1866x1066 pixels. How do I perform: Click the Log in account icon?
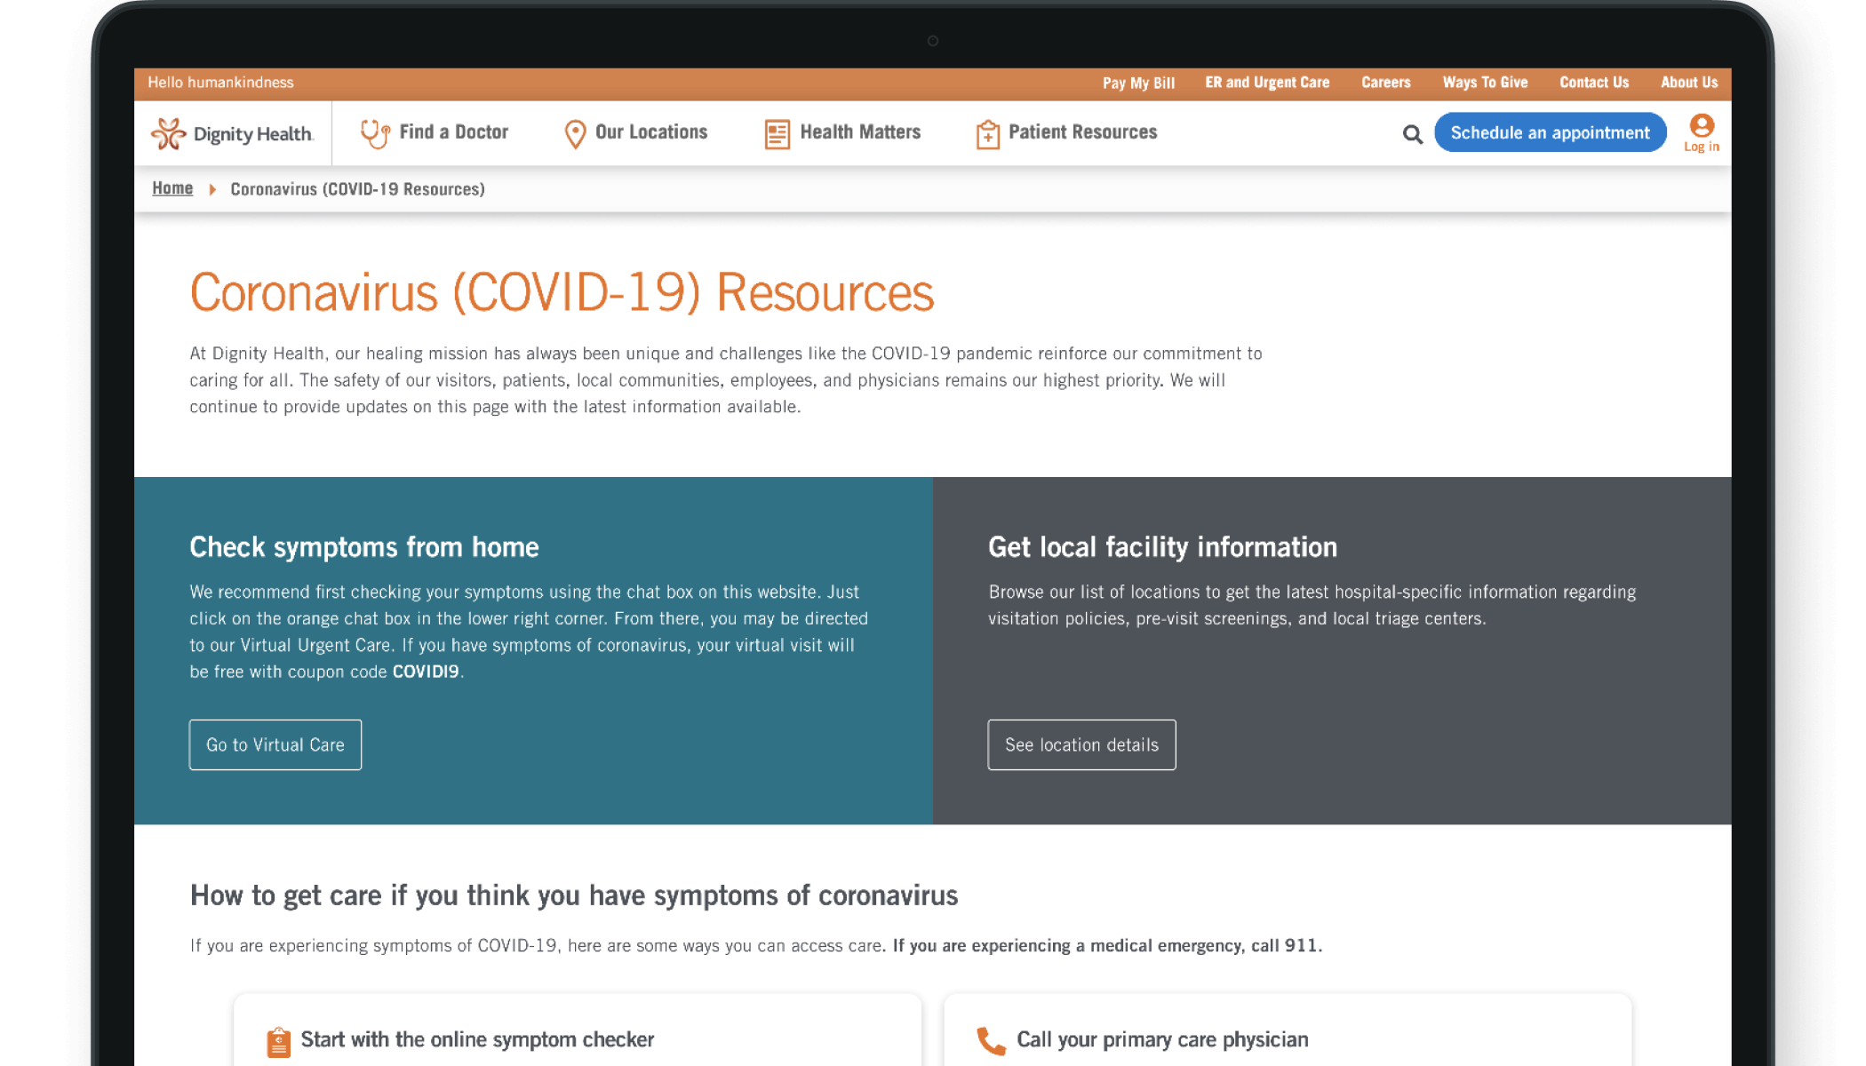[1701, 128]
